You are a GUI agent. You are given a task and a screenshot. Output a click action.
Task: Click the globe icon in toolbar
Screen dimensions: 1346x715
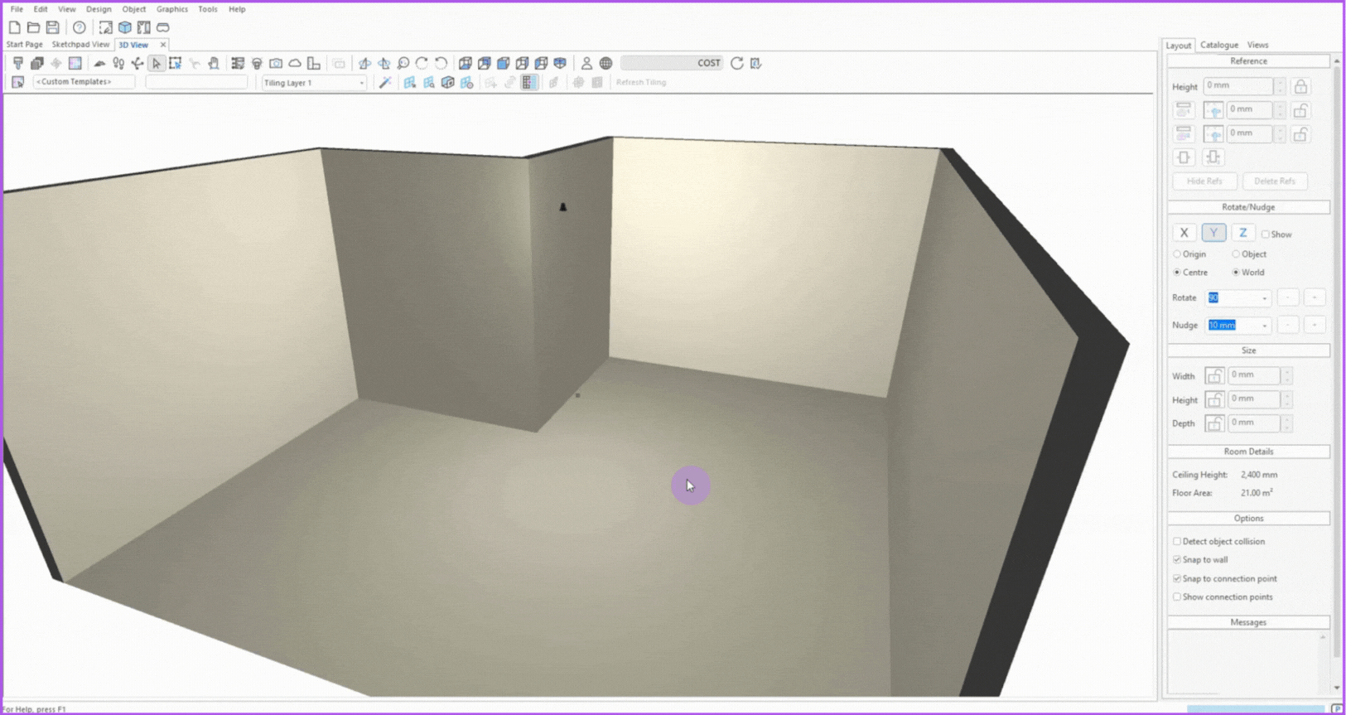605,63
